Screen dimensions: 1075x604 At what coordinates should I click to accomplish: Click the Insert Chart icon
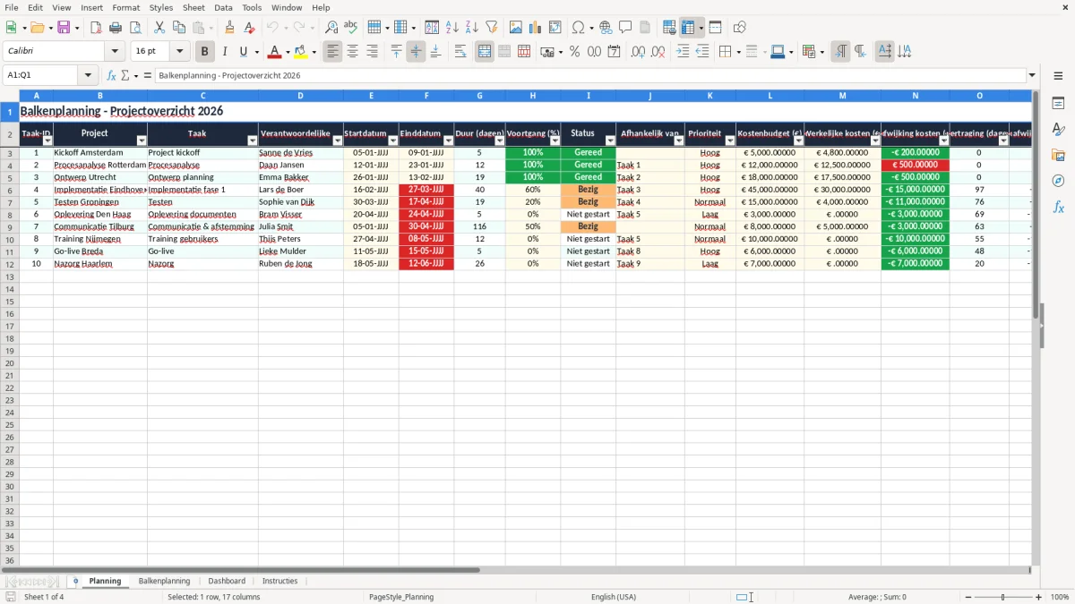tap(536, 28)
